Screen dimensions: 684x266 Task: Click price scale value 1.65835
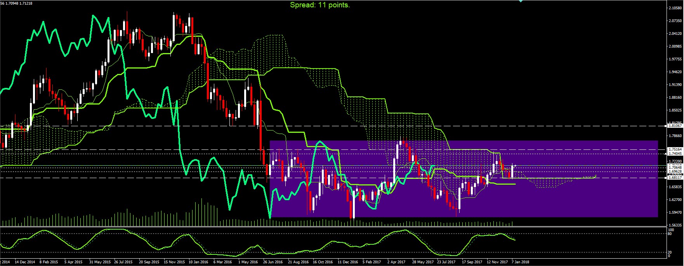pos(675,187)
